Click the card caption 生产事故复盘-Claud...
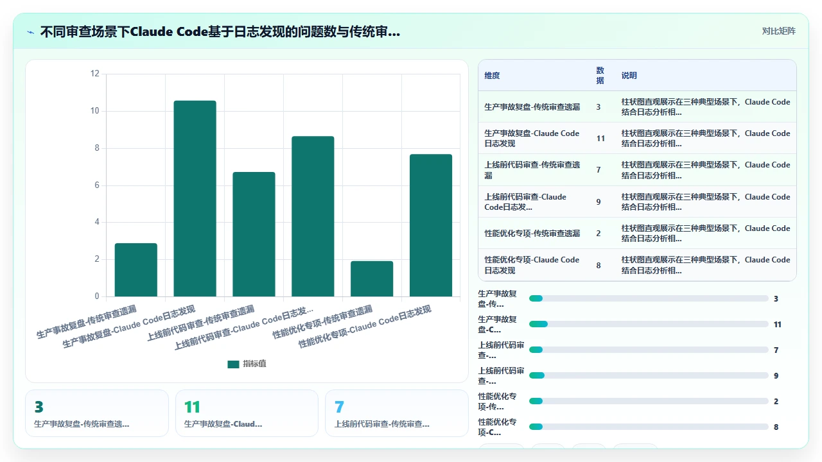 click(x=223, y=424)
